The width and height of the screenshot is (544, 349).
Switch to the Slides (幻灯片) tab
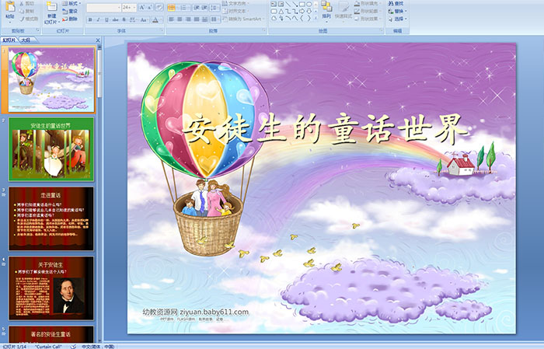(9, 40)
